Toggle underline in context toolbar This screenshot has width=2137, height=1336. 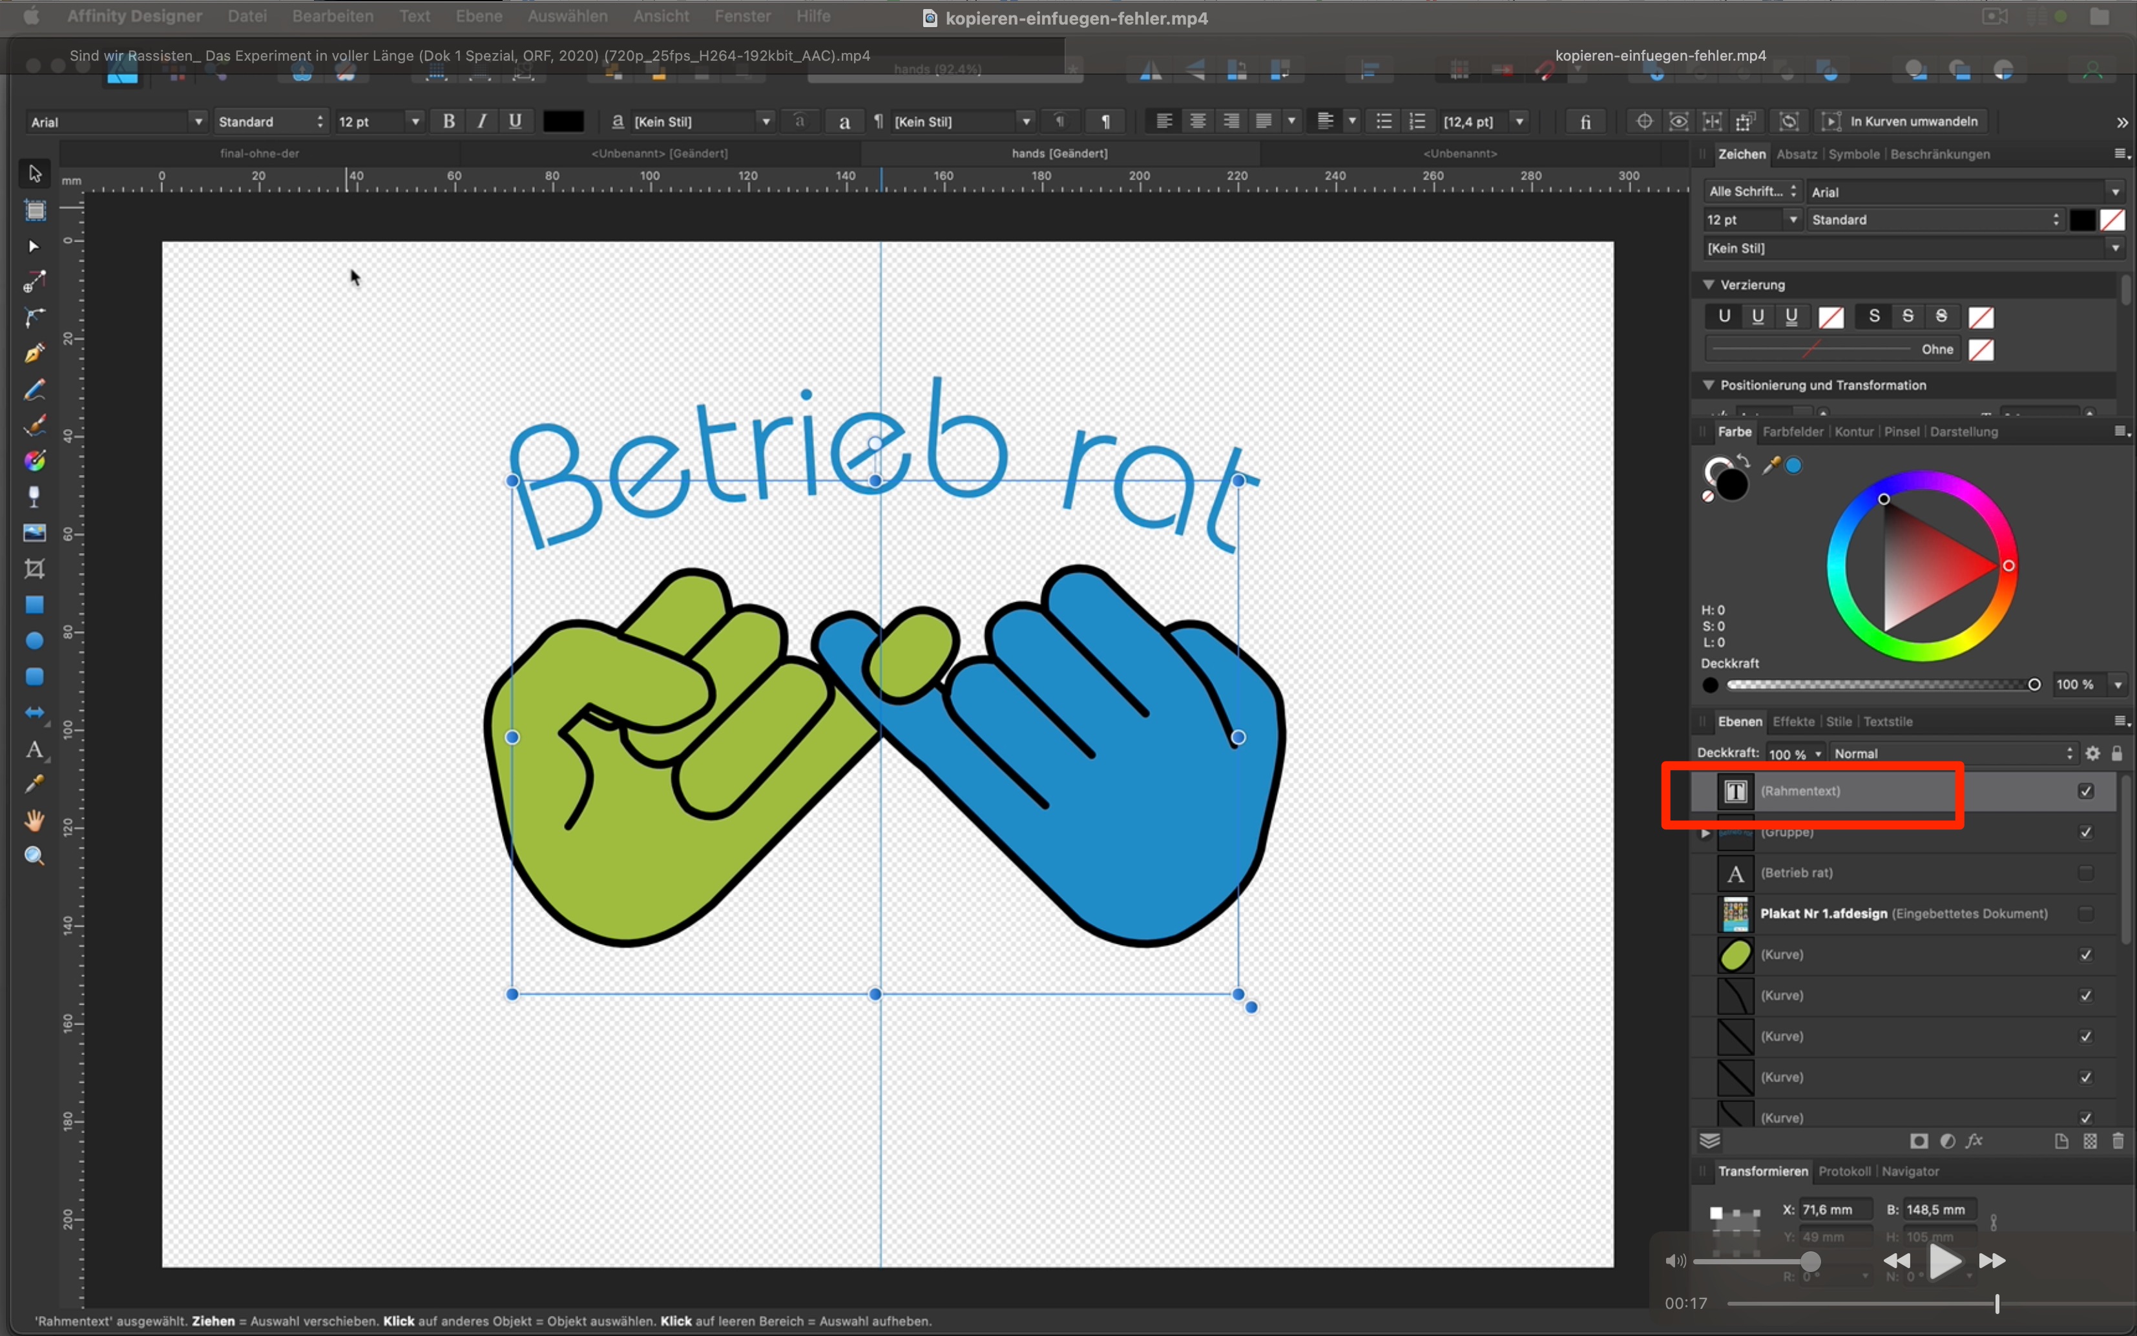(515, 122)
